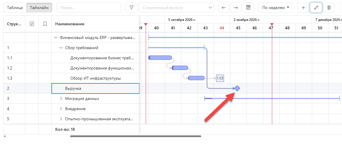This screenshot has height=147, width=342.
Task: Click the scrollbar left arrow
Action: (x=5, y=136)
